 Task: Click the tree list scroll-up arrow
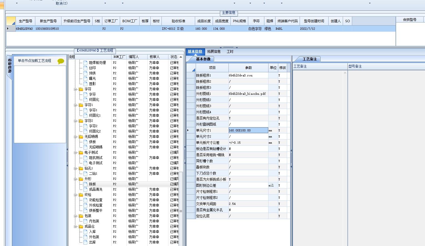pyautogui.click(x=181, y=57)
